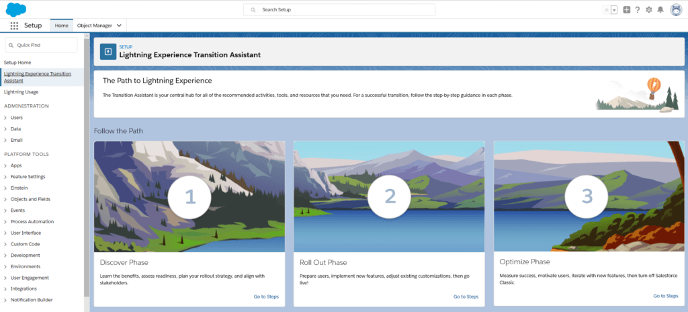
Task: Open the Notifications bell icon
Action: pyautogui.click(x=660, y=9)
